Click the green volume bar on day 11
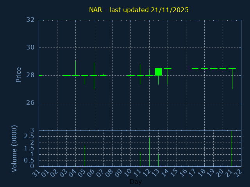The height and width of the screenshot is (187, 250). 140,159
